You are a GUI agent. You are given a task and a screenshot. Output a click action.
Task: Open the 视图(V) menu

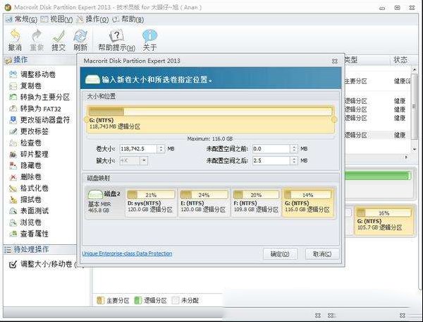tap(57, 19)
